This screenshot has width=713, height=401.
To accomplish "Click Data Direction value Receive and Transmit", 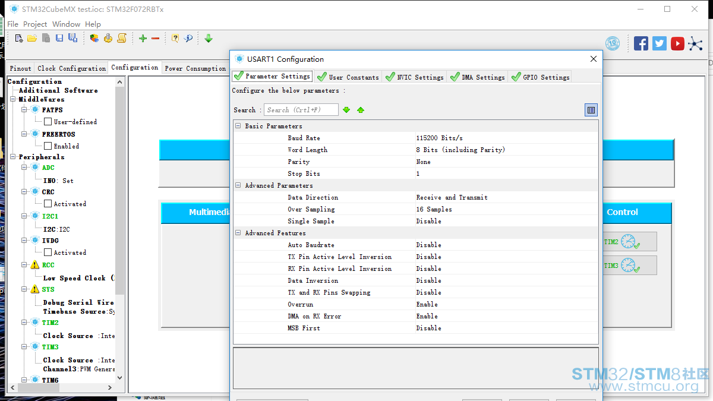I will (x=452, y=197).
